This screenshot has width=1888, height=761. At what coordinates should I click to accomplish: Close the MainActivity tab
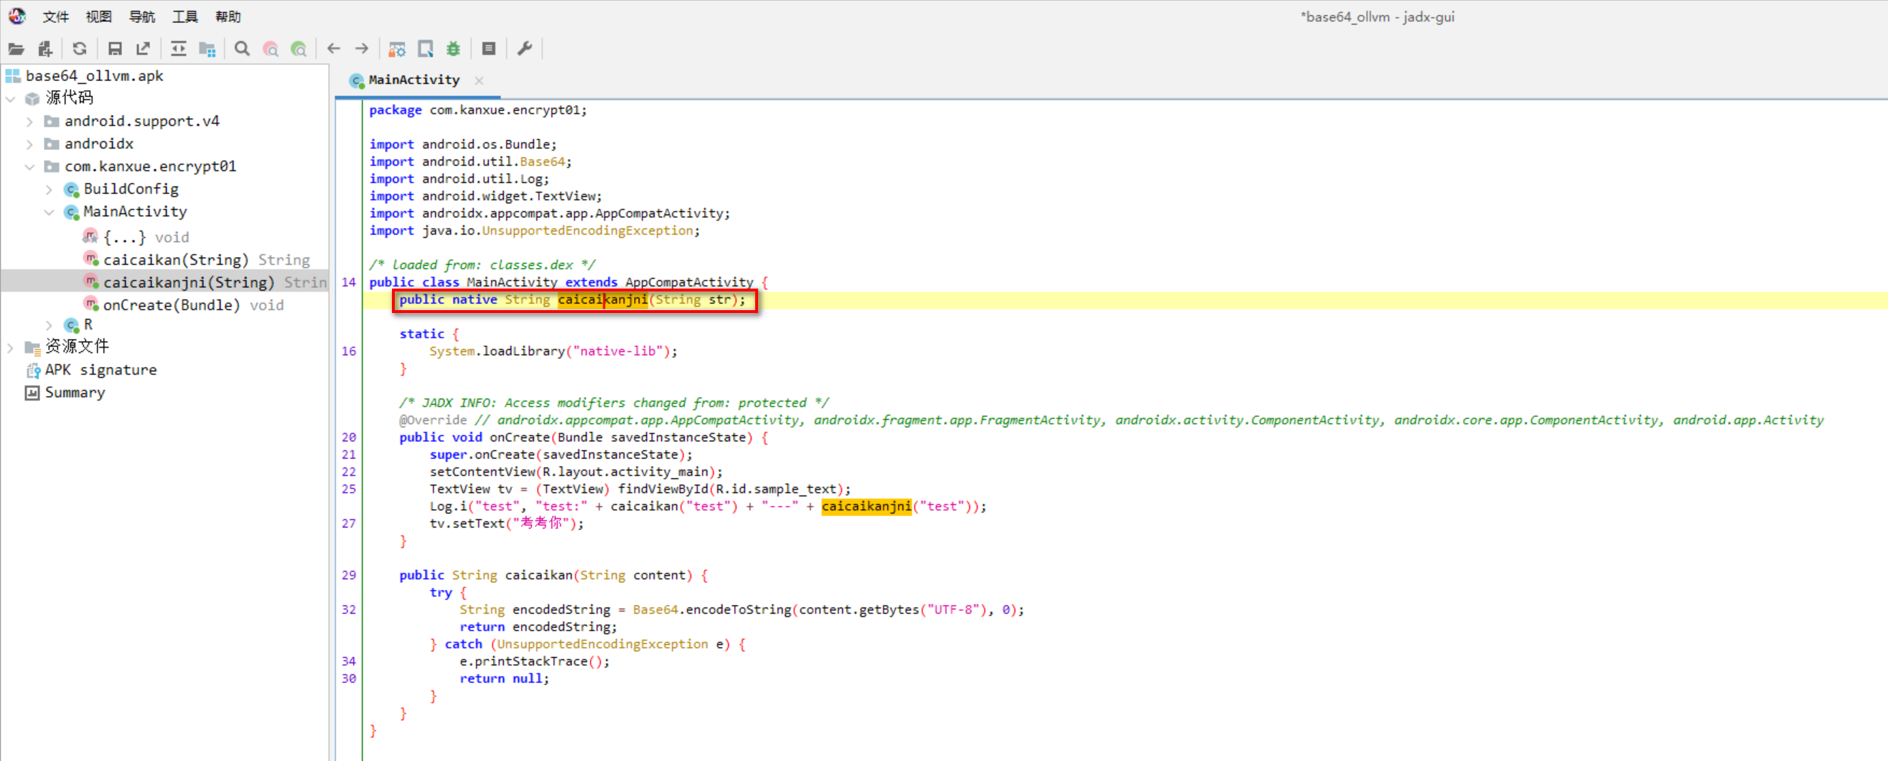pos(480,80)
